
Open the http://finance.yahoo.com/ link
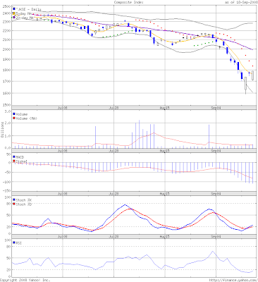(233, 280)
